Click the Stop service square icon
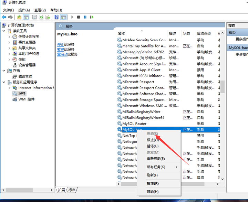Image resolution: width=248 pixels, height=202 pixels. pyautogui.click(x=79, y=17)
